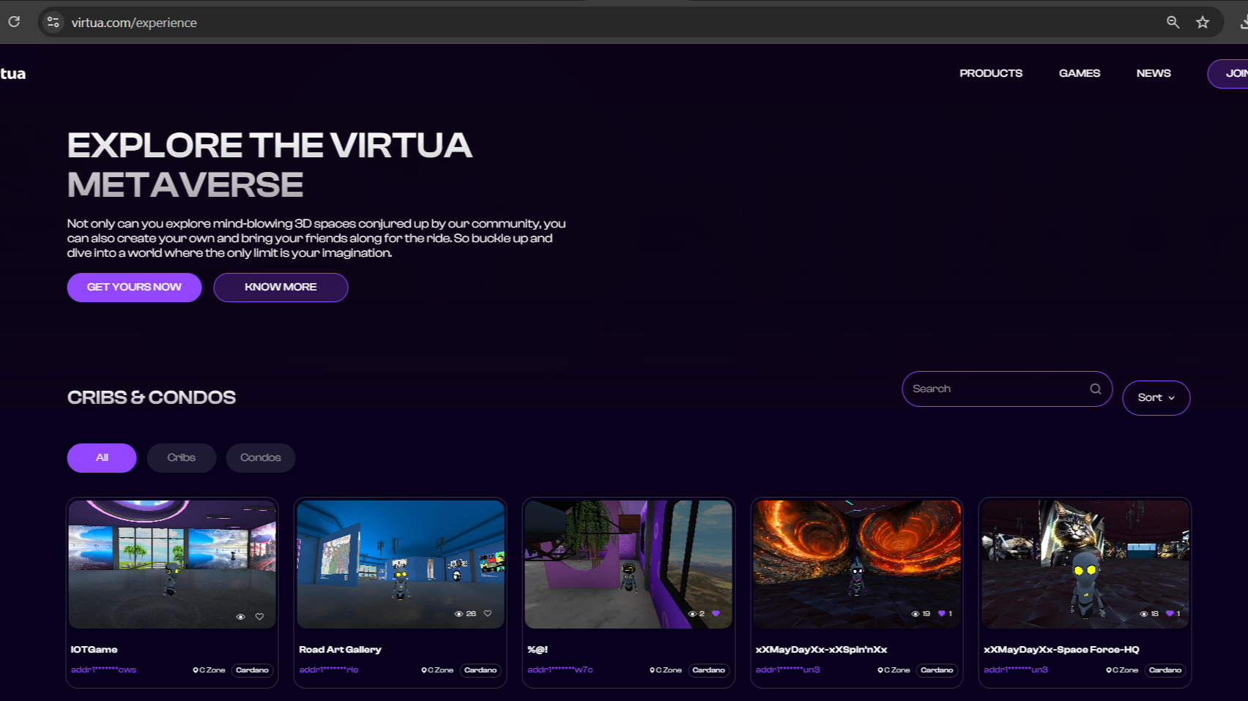Click views icon on xXMayDayXx-Space Force-HQ card
The image size is (1248, 701).
pos(1144,614)
